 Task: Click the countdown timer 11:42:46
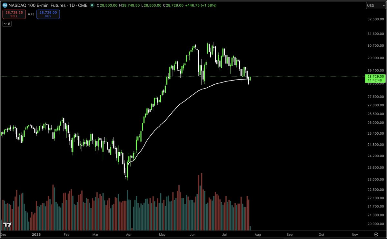(375, 80)
